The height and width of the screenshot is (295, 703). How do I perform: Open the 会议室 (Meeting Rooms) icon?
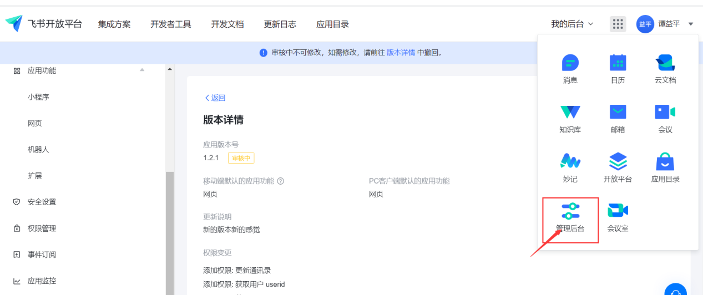(x=618, y=211)
